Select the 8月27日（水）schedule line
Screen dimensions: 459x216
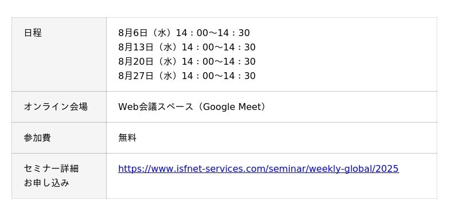click(x=187, y=76)
